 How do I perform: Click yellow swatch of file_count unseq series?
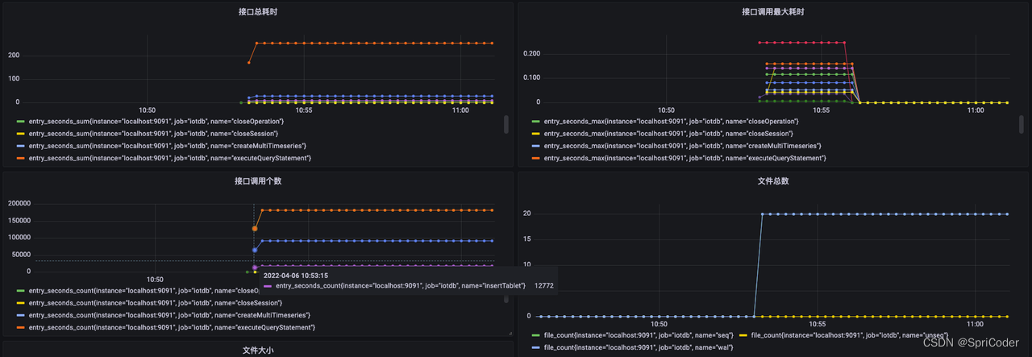743,334
